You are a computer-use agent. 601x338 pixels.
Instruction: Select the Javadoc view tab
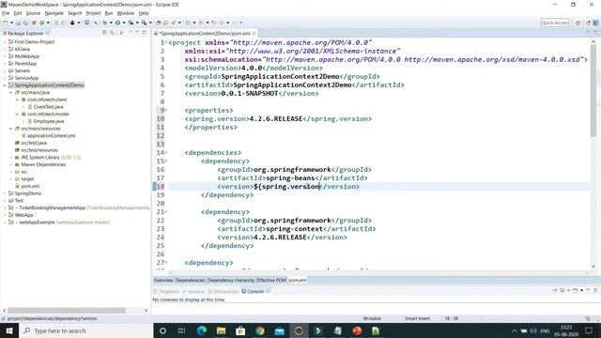194,291
